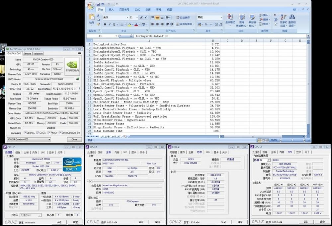Toggle bold formatting in Excel ribbon

(x=105, y=24)
